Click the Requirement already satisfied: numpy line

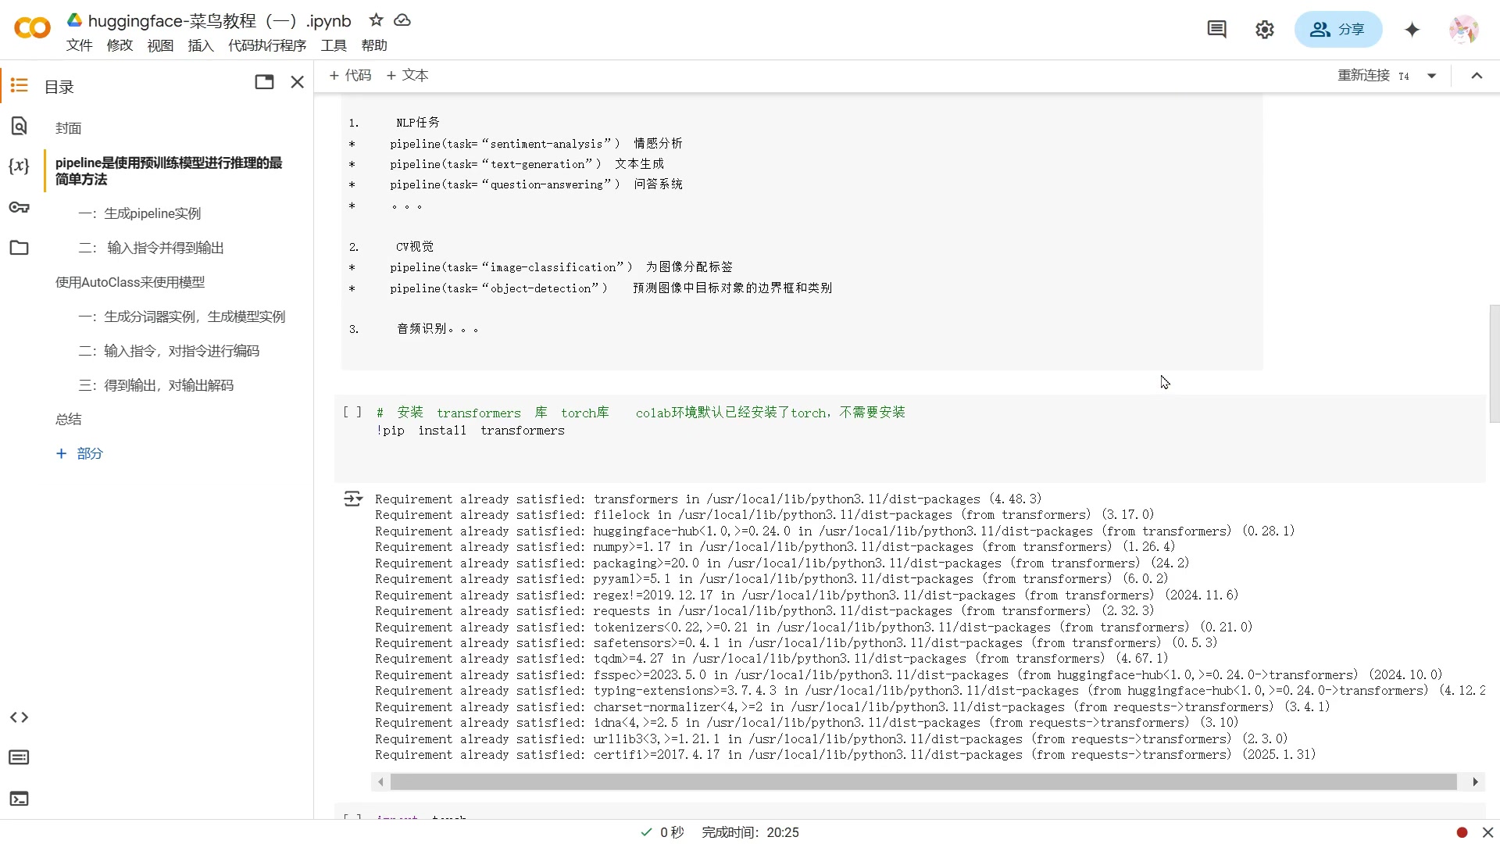click(x=775, y=547)
